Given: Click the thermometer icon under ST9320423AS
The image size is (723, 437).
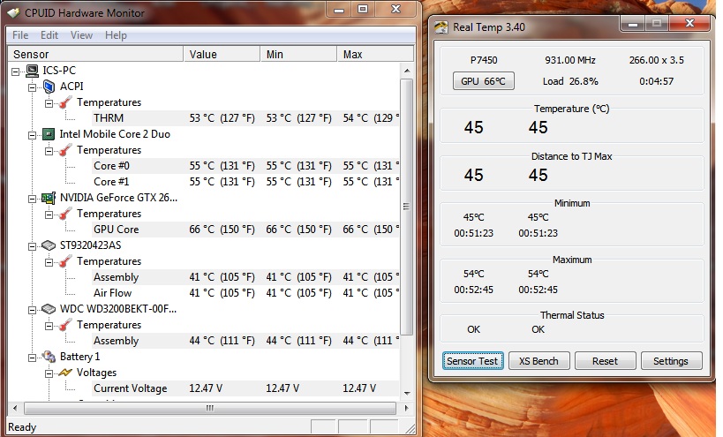Looking at the screenshot, I should point(65,261).
